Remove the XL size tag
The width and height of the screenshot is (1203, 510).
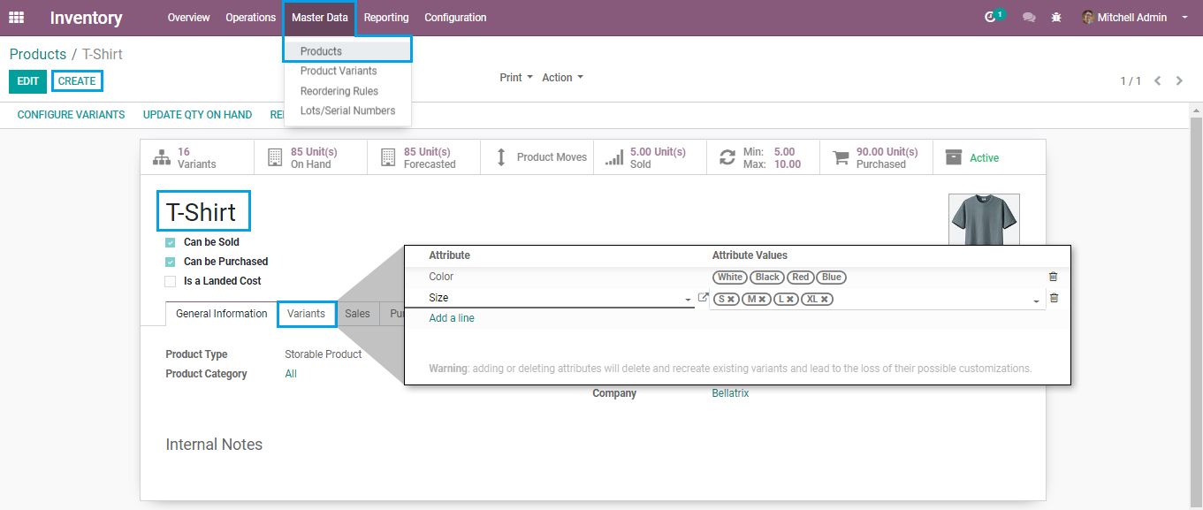point(825,300)
